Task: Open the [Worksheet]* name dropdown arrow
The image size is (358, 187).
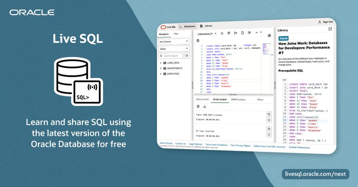Action: tap(215, 33)
